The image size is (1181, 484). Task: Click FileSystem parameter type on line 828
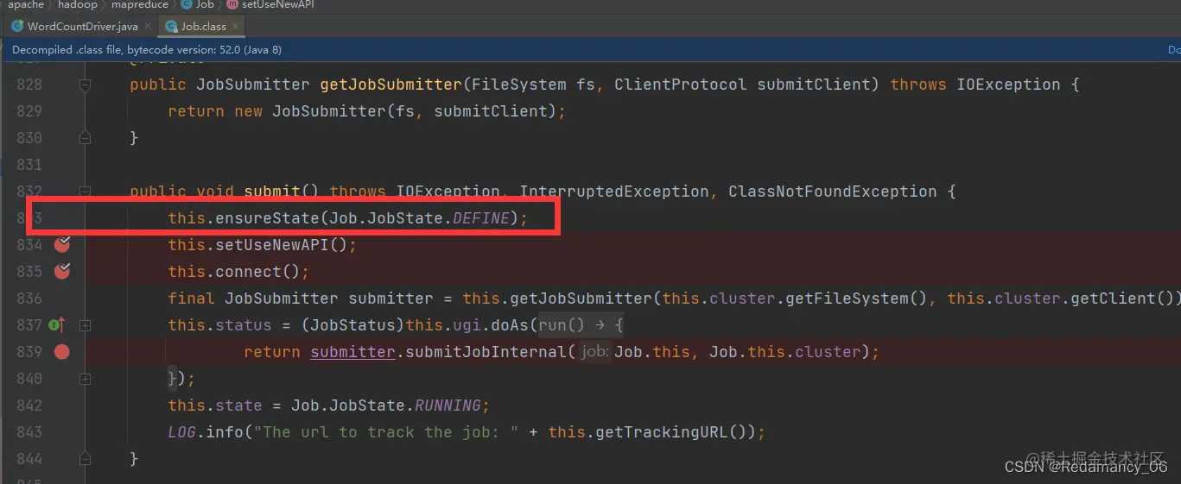[519, 85]
